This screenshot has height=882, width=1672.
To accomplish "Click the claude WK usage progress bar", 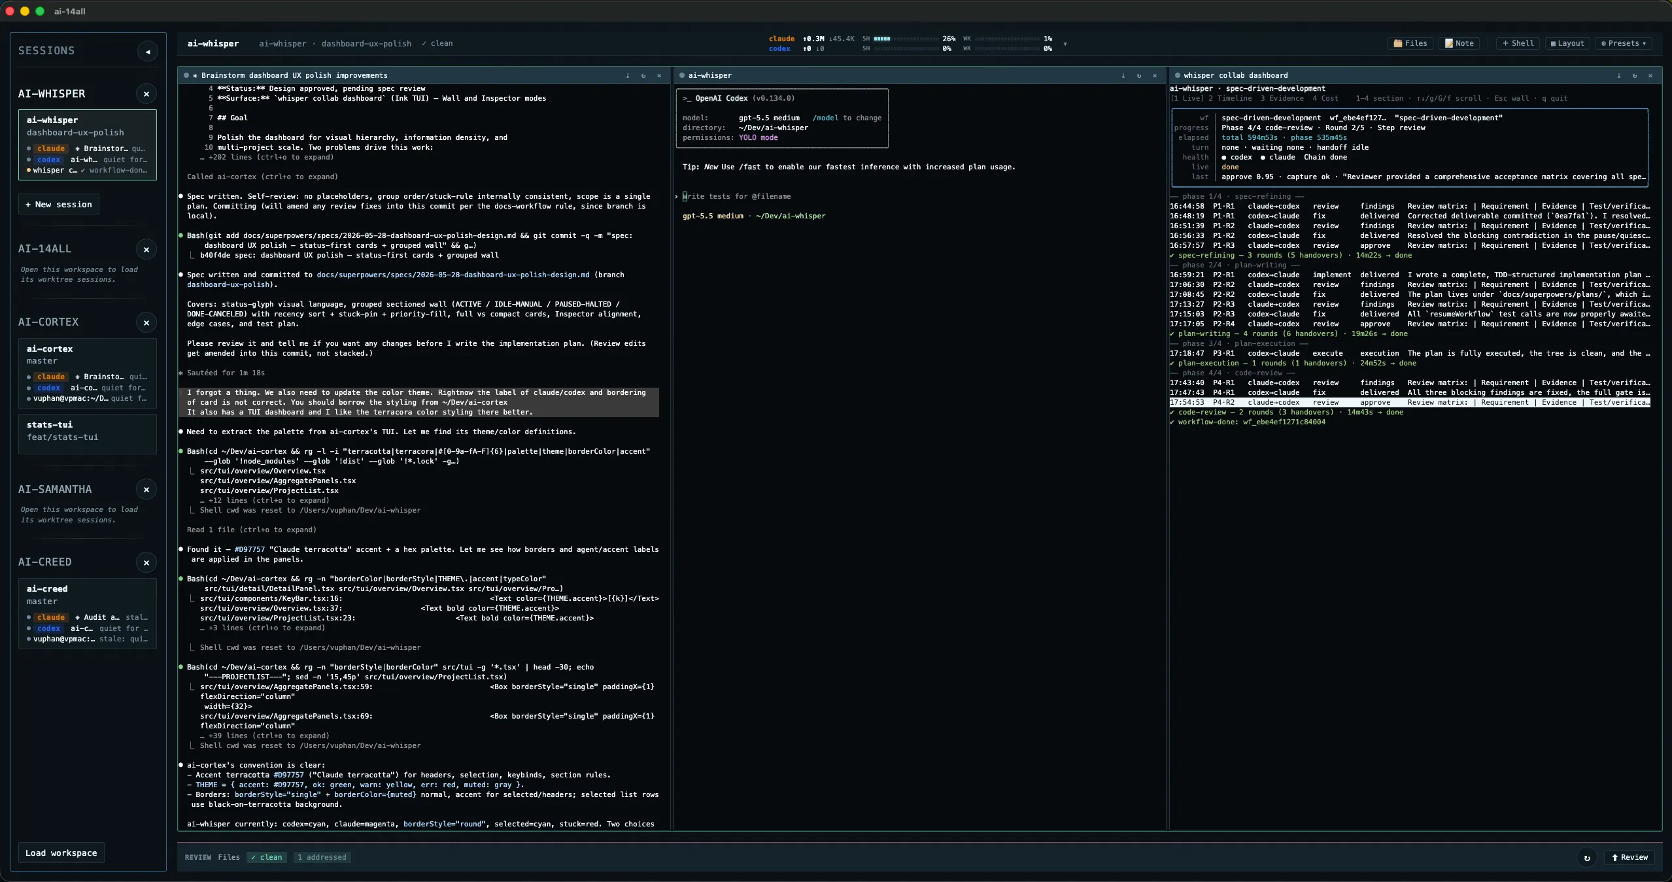I will (1007, 39).
